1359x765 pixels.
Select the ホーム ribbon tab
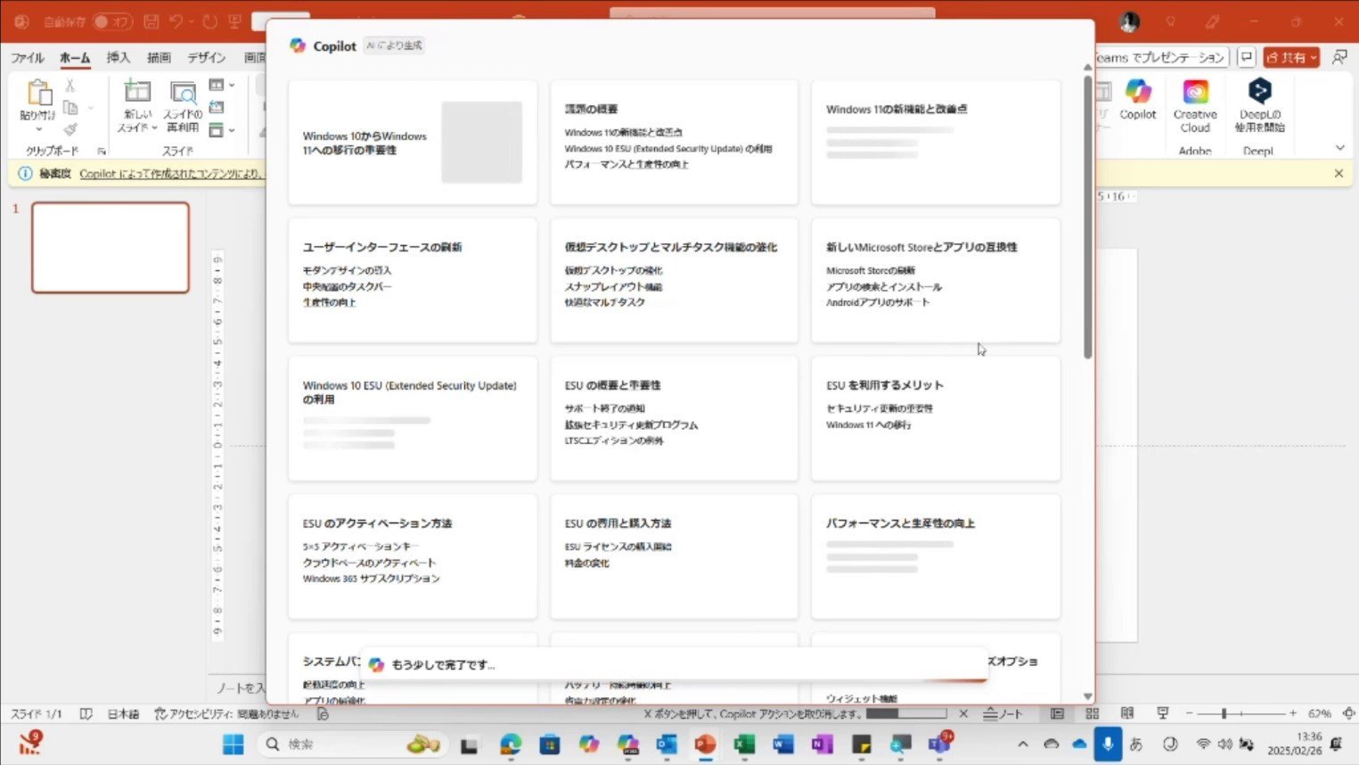pos(75,58)
